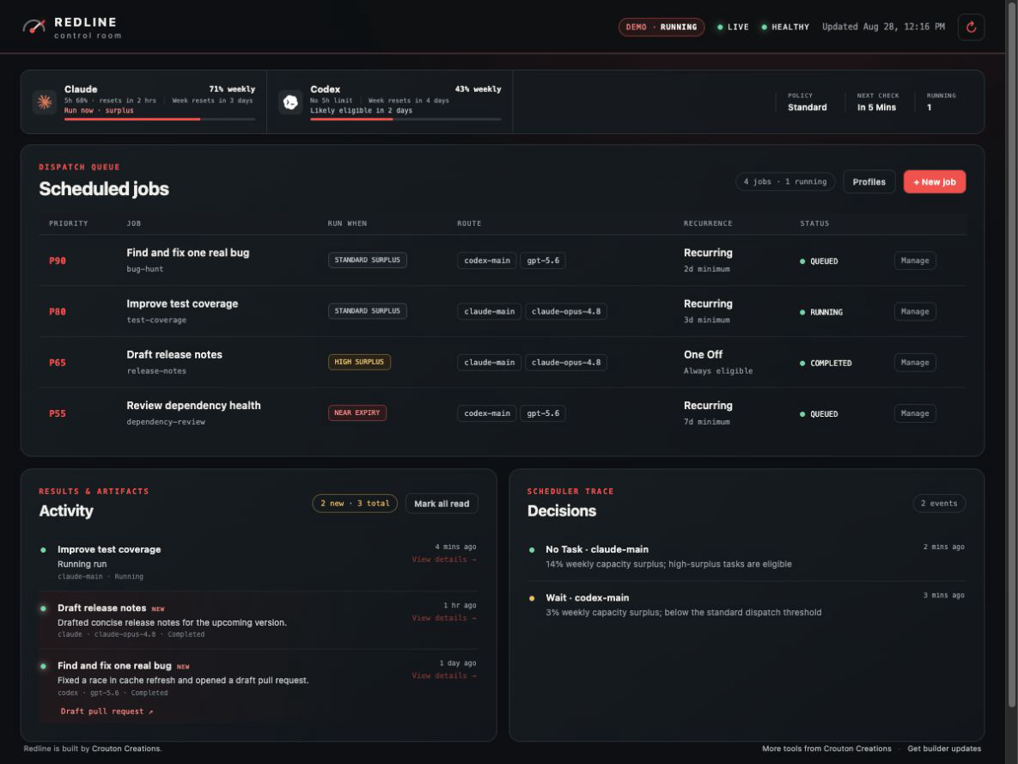Click the 'One Off' recurrence of Draft release notes

703,355
